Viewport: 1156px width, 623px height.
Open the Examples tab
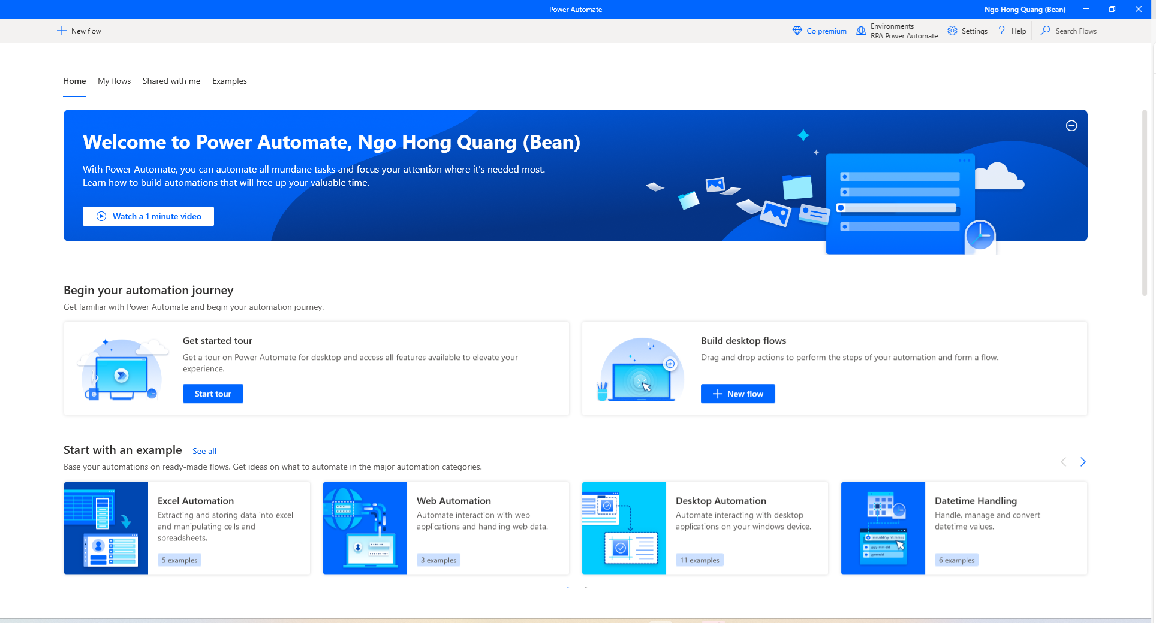click(229, 81)
